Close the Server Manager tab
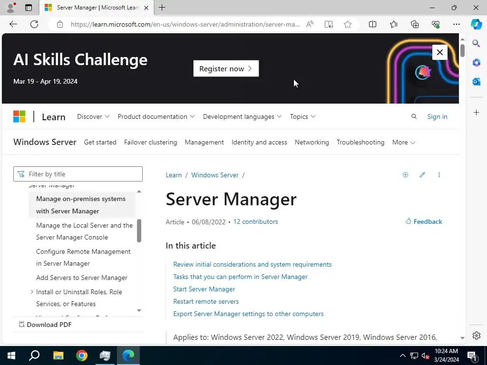This screenshot has height=365, width=487. (x=146, y=8)
